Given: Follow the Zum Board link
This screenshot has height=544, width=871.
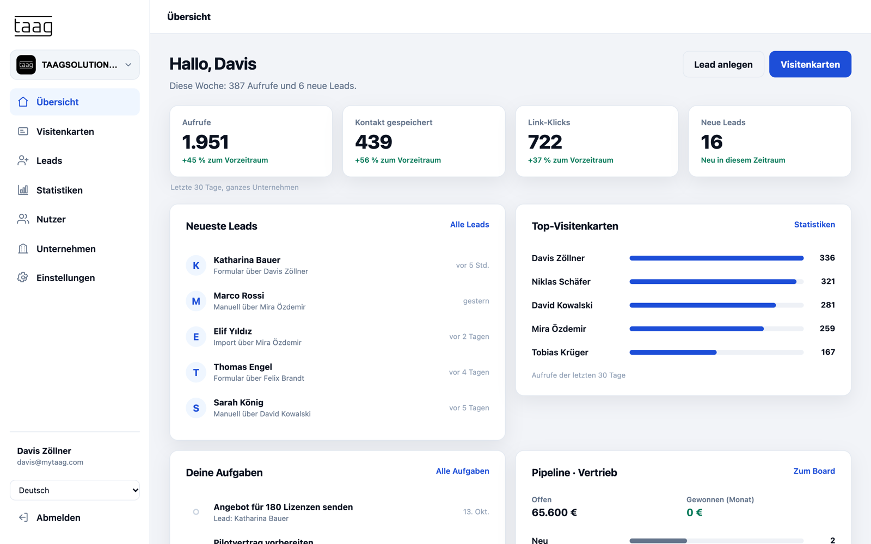Looking at the screenshot, I should (814, 471).
